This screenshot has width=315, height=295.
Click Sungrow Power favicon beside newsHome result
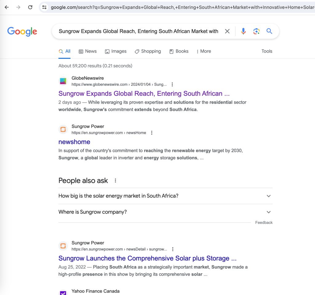pyautogui.click(x=63, y=129)
